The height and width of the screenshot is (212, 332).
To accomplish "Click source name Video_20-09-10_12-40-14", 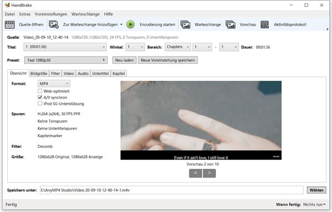I will tap(46, 37).
